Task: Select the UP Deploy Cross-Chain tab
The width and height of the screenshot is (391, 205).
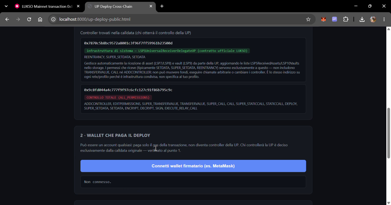Action: (x=120, y=6)
